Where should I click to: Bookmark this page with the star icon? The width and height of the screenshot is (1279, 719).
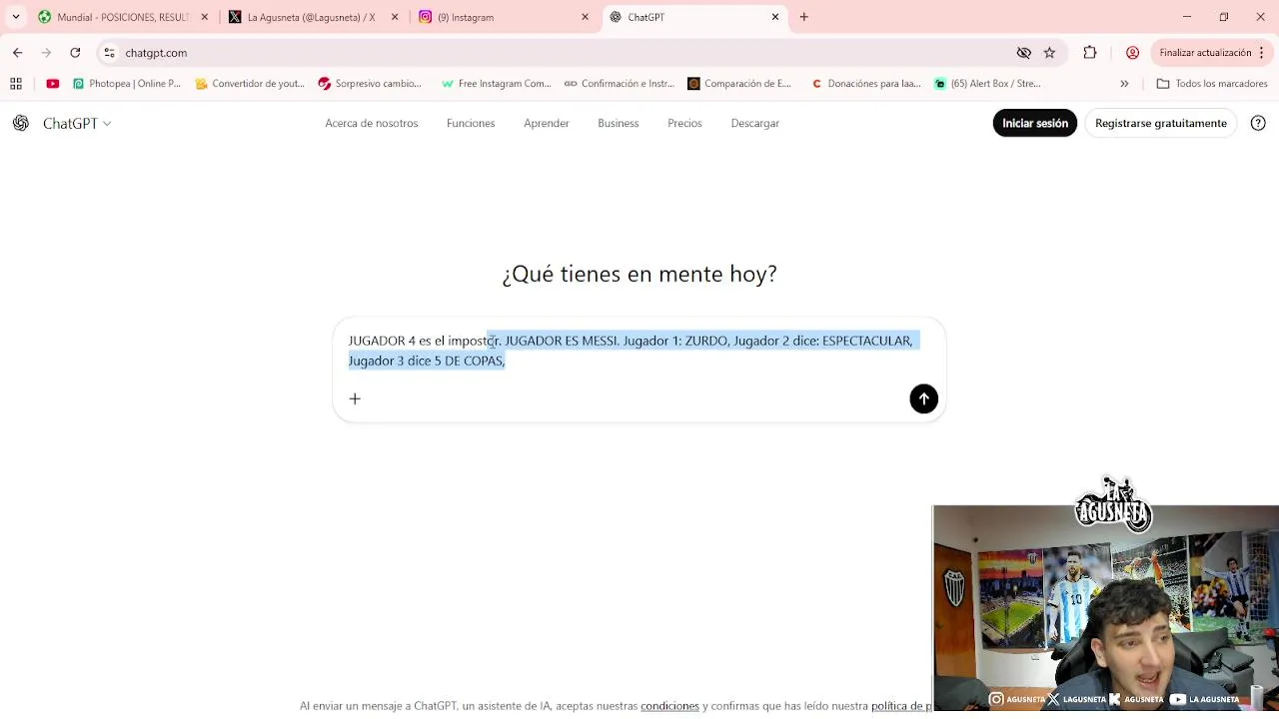point(1049,53)
